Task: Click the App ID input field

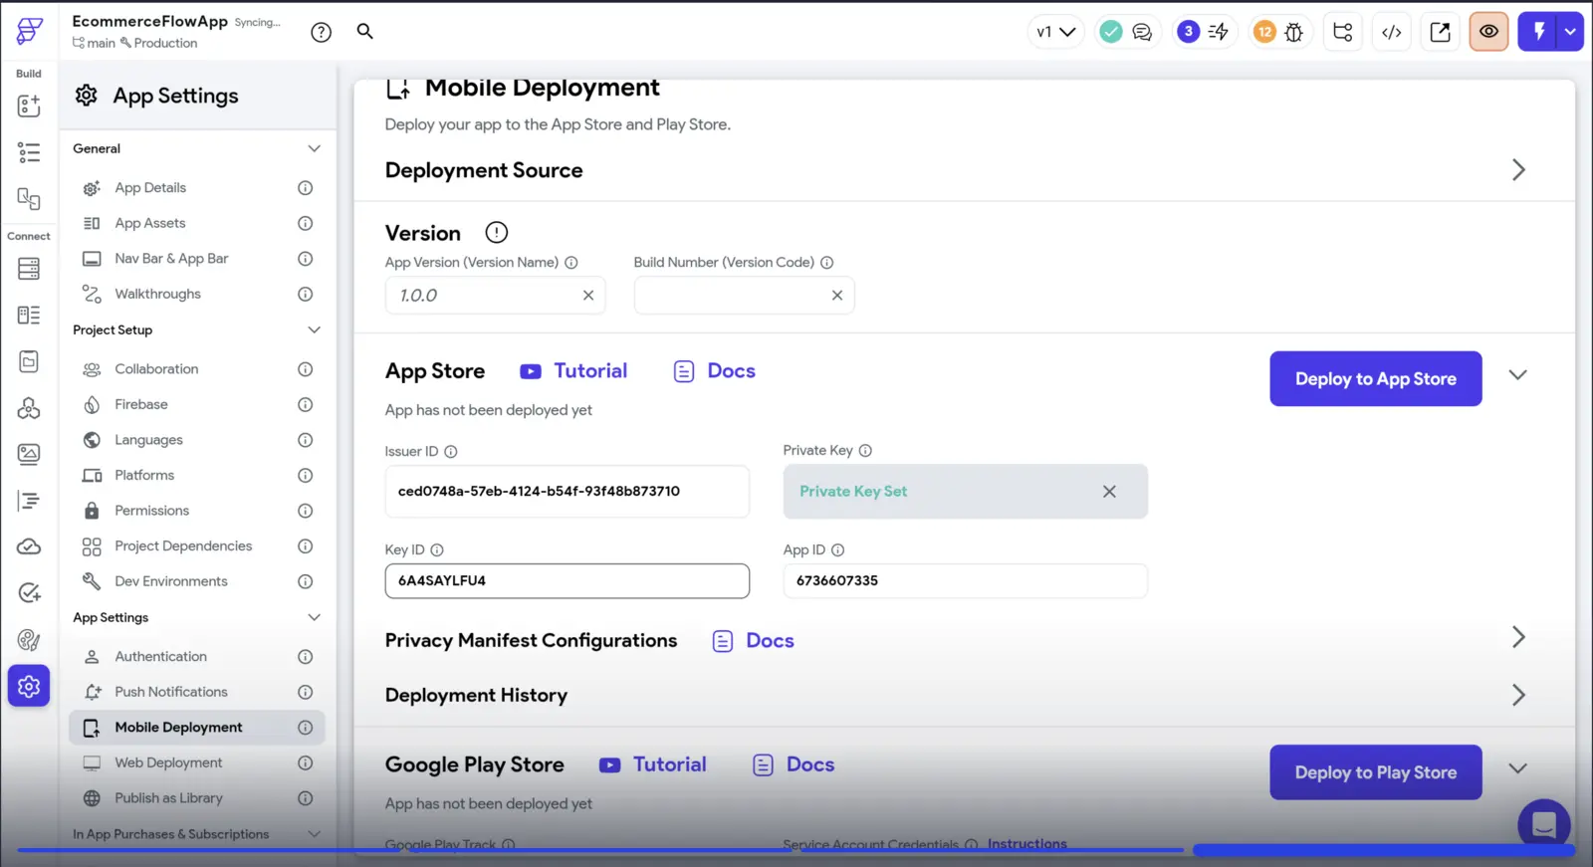Action: click(x=965, y=581)
